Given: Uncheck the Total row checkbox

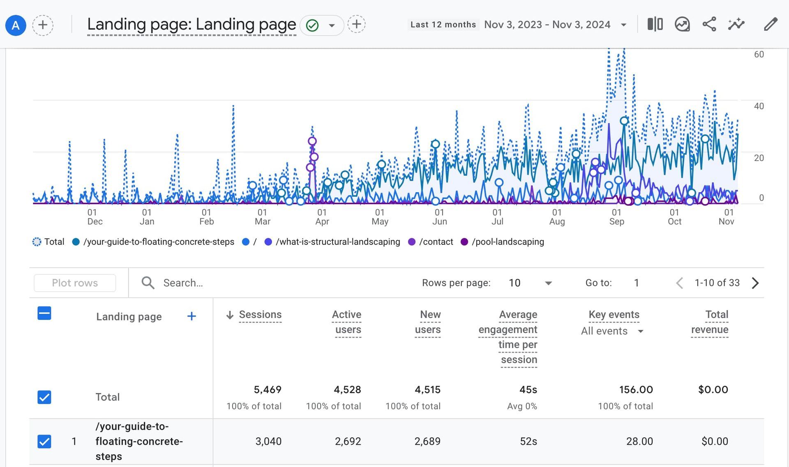Looking at the screenshot, I should (x=44, y=397).
